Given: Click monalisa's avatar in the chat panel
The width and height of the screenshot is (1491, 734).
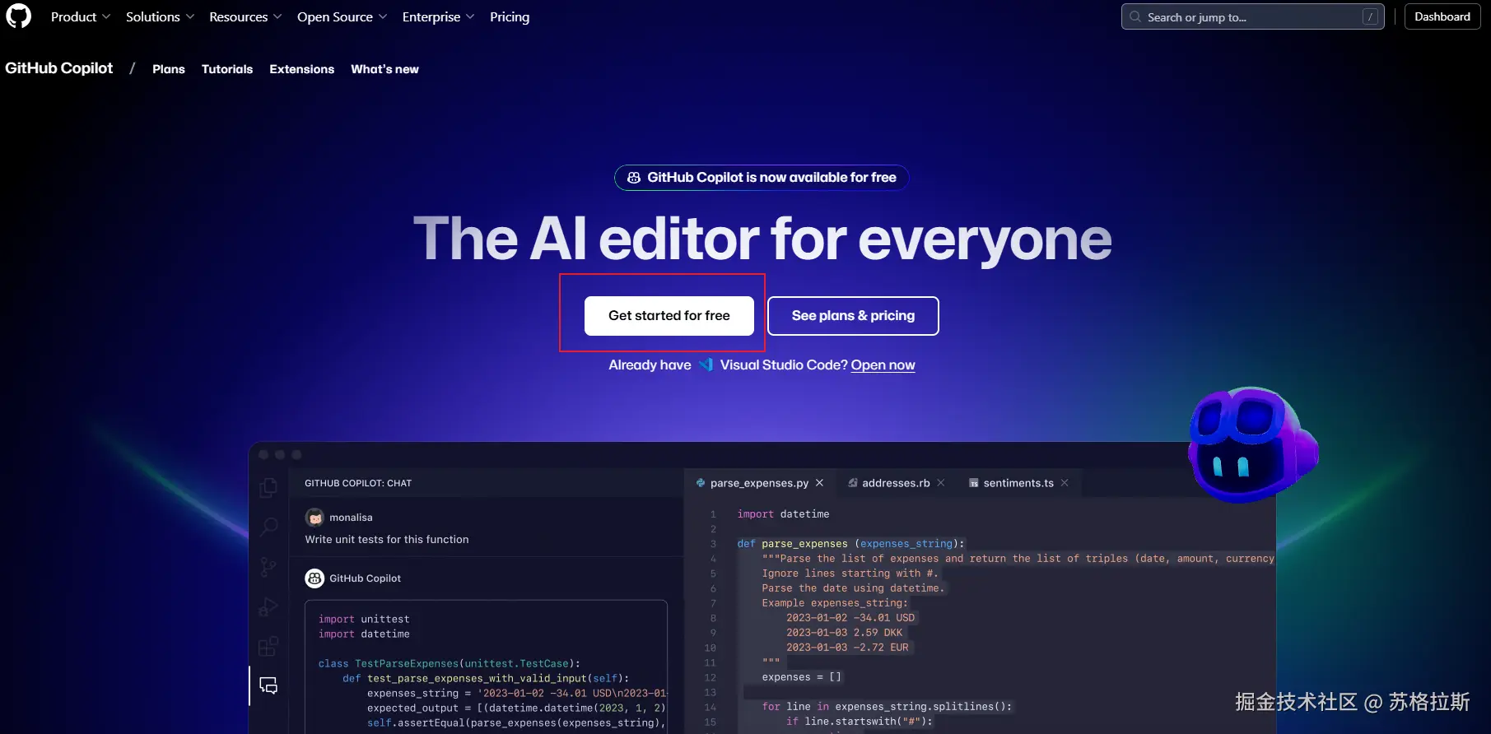Looking at the screenshot, I should point(315,518).
